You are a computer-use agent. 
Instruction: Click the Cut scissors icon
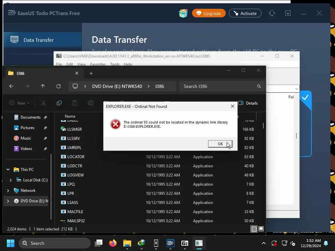coord(44,103)
